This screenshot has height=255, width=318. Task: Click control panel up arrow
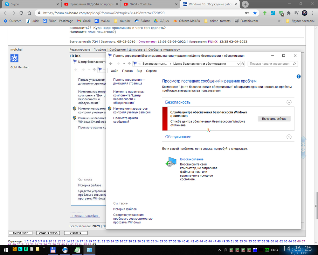[x=129, y=64]
